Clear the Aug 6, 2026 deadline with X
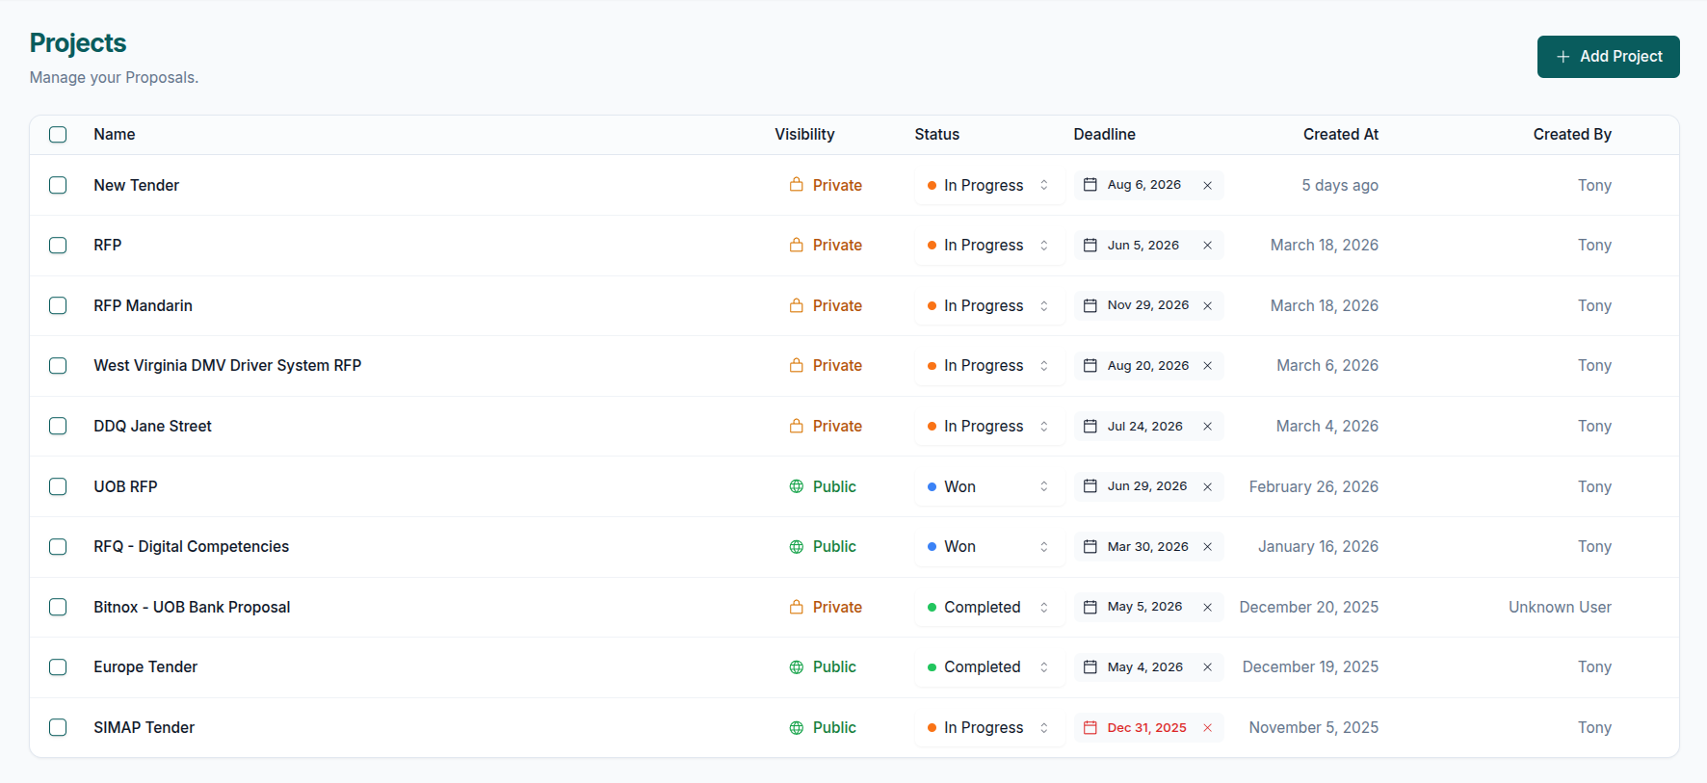The height and width of the screenshot is (783, 1707). 1207,186
